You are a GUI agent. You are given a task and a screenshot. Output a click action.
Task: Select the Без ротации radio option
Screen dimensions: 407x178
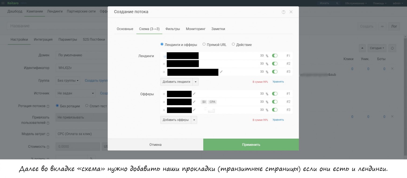57,106
